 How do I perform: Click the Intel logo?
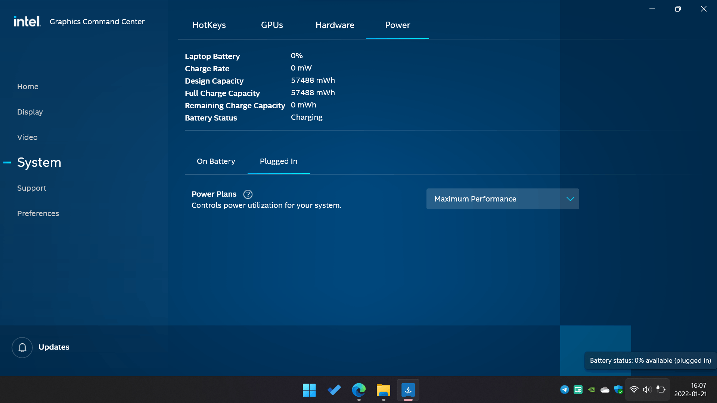pyautogui.click(x=27, y=21)
